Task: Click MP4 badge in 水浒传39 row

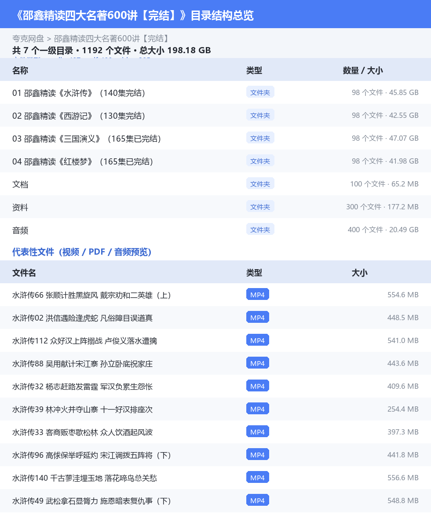Action: (258, 409)
